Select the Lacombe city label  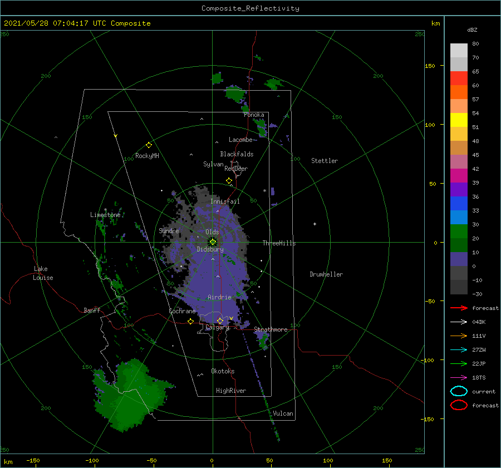[x=240, y=140]
